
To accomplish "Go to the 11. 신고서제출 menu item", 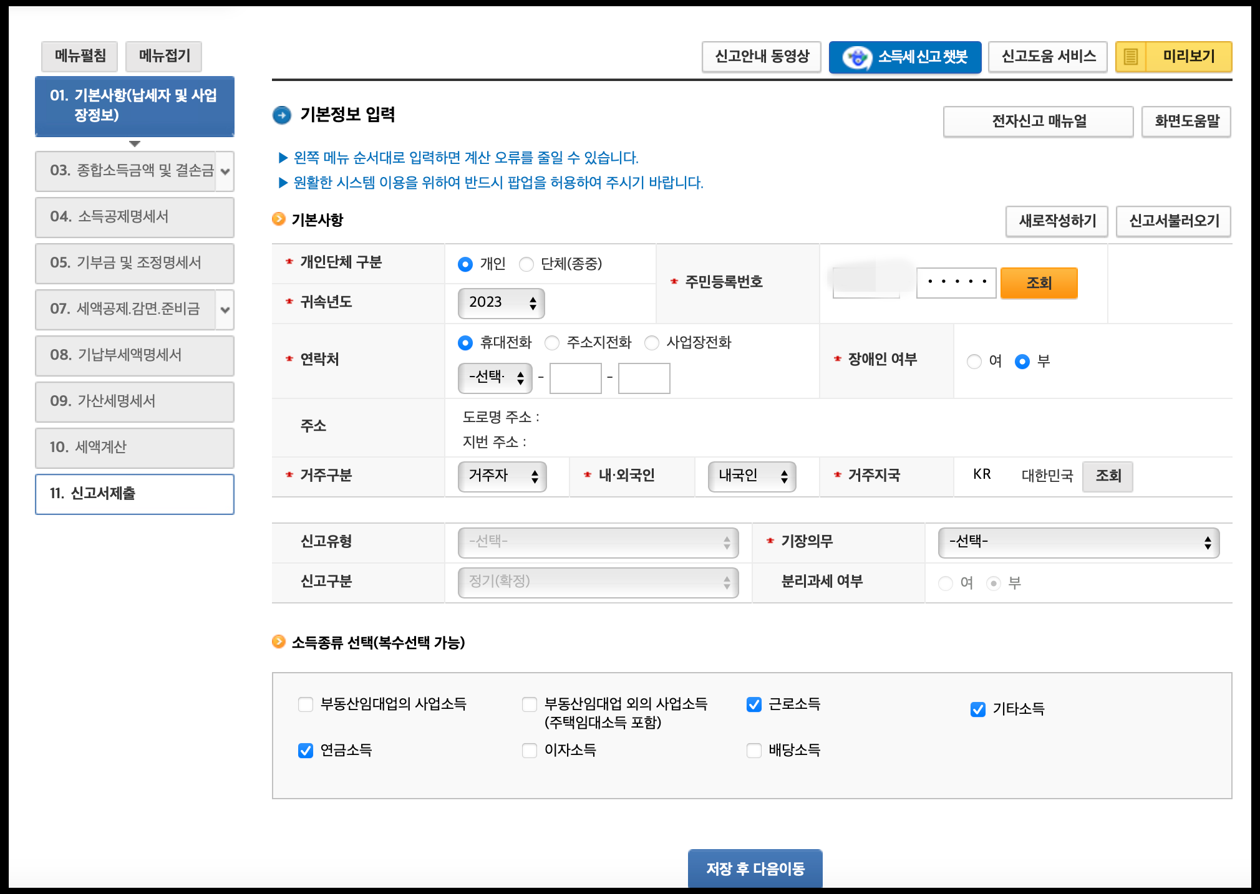I will [135, 494].
